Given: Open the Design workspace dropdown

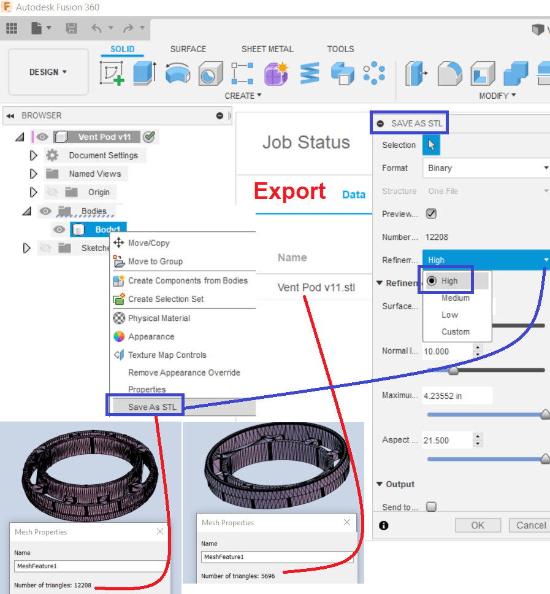Looking at the screenshot, I should (48, 72).
